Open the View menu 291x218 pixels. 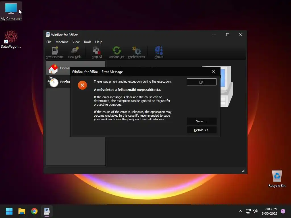coord(76,42)
